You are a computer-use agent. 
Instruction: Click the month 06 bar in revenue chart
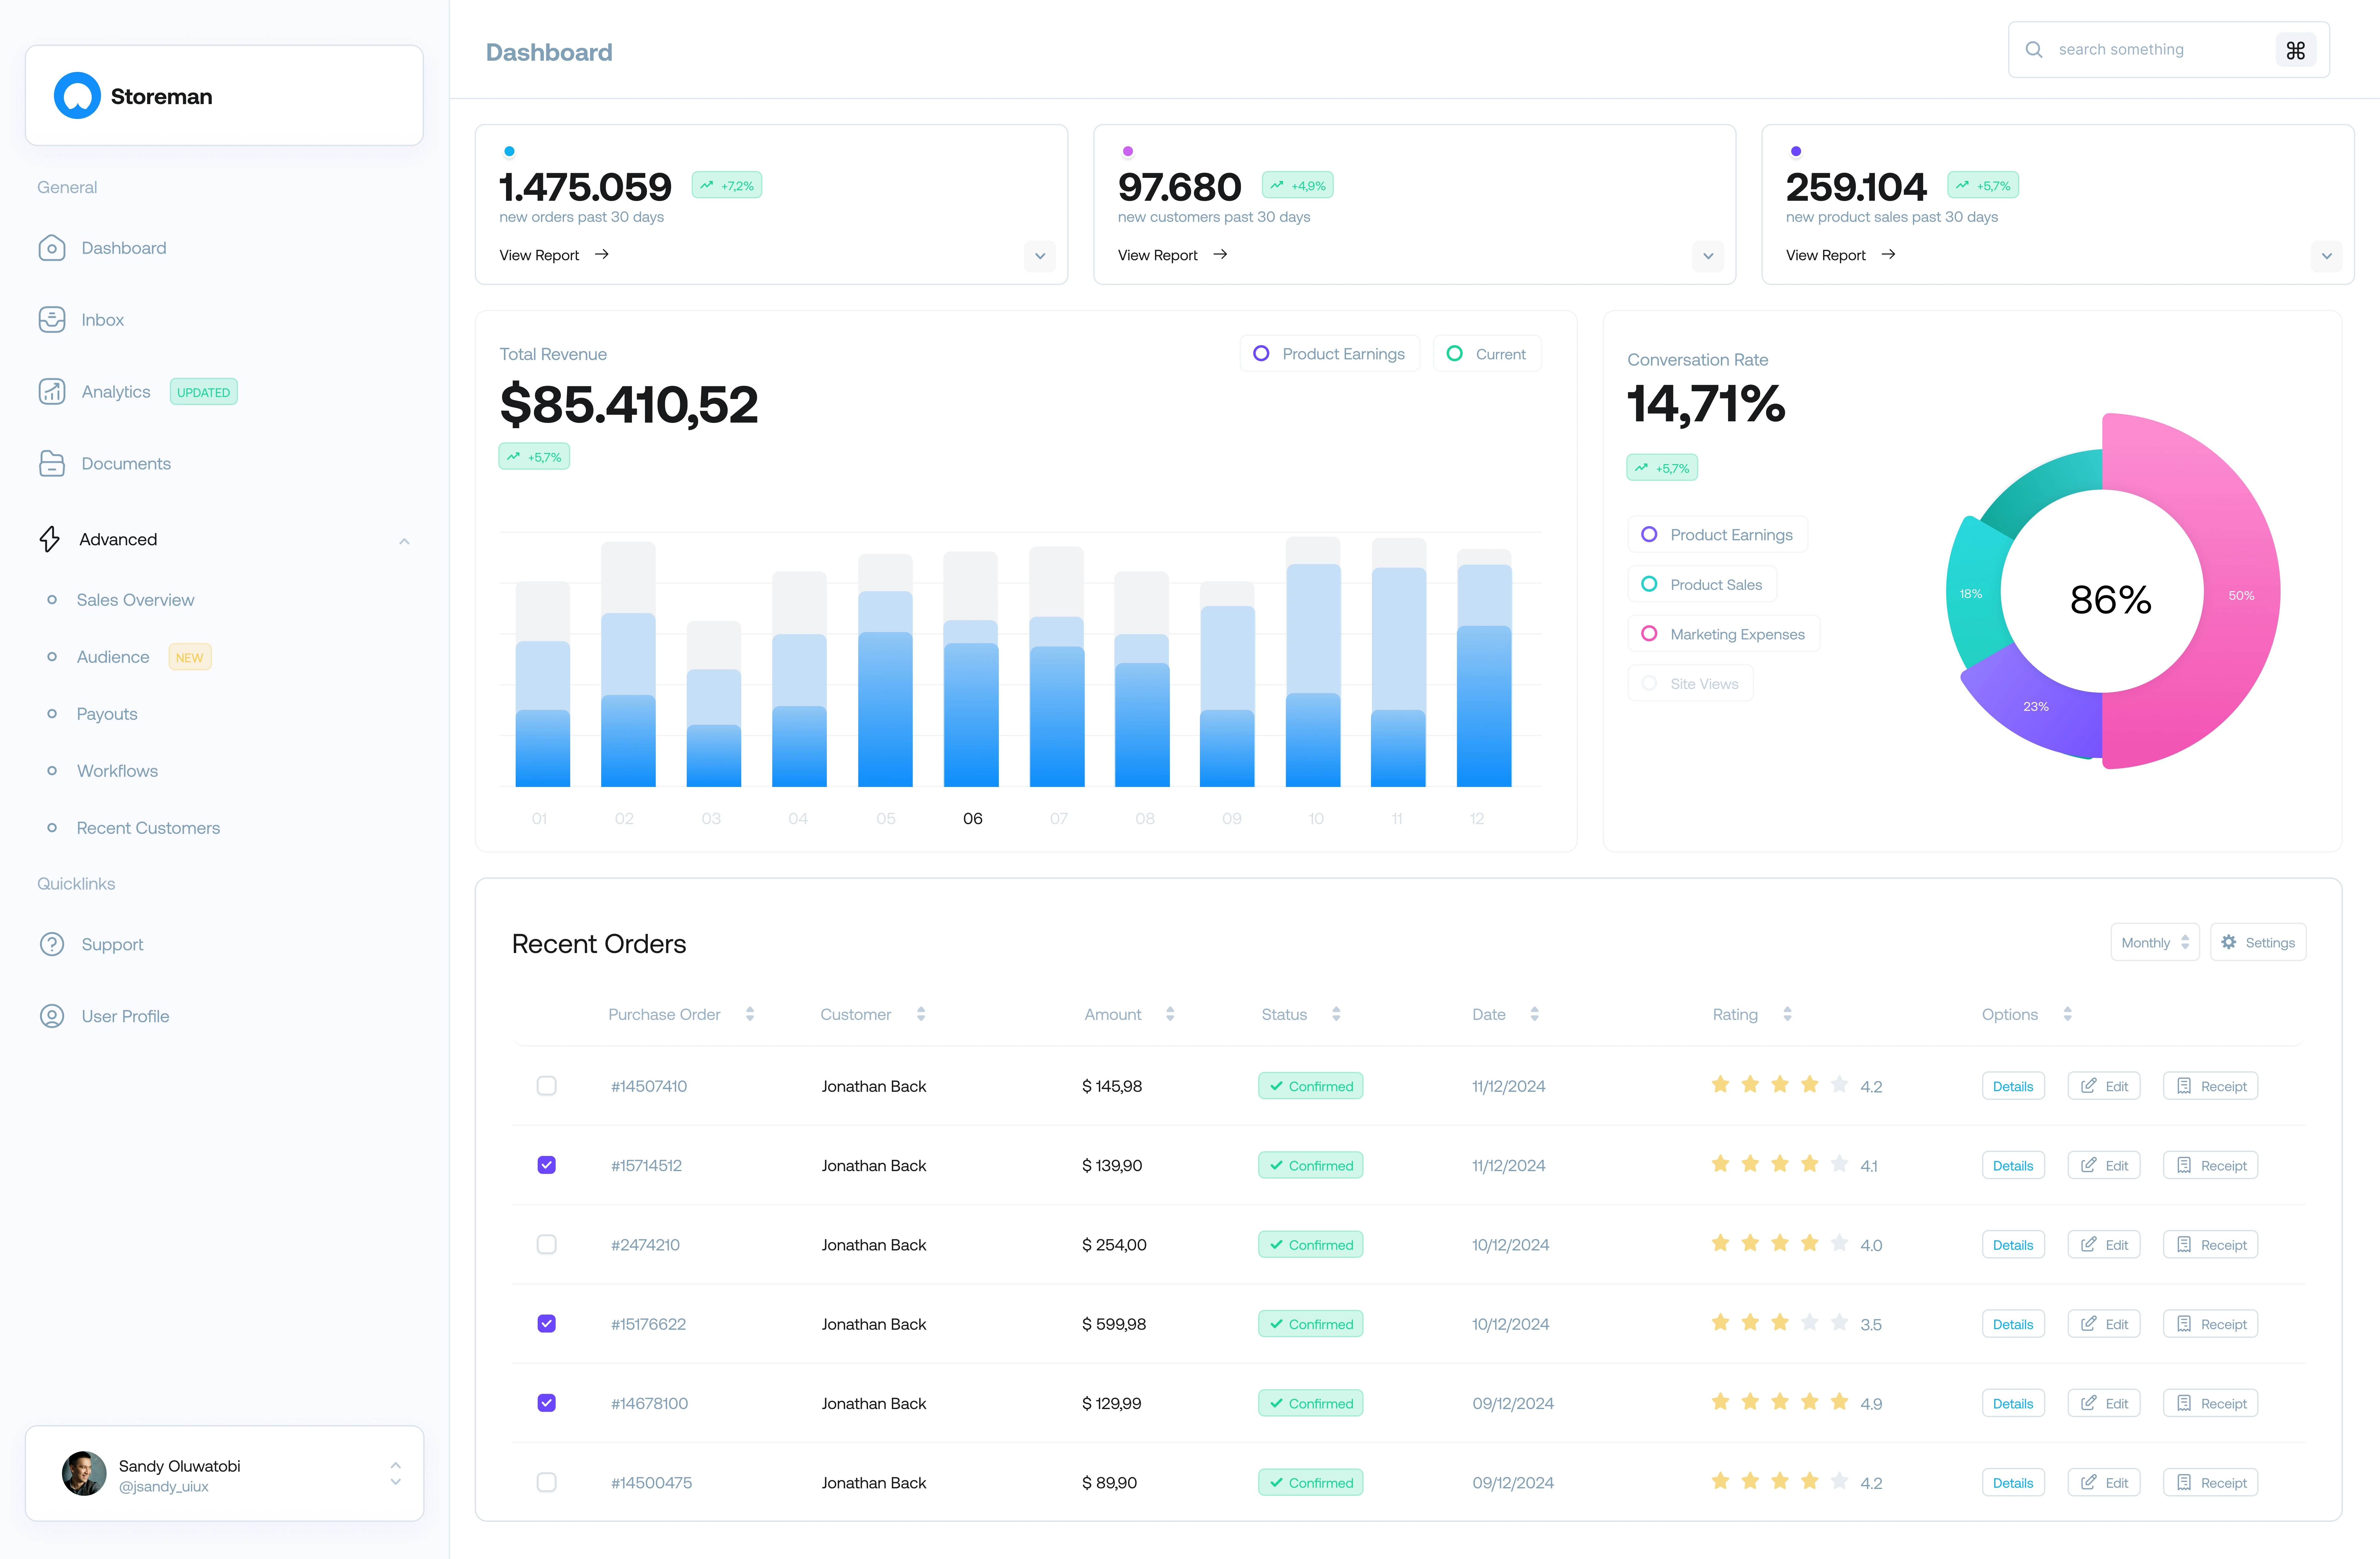(x=971, y=669)
